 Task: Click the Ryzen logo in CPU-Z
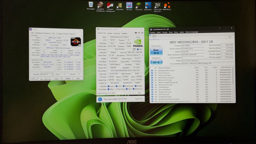[x=76, y=42]
